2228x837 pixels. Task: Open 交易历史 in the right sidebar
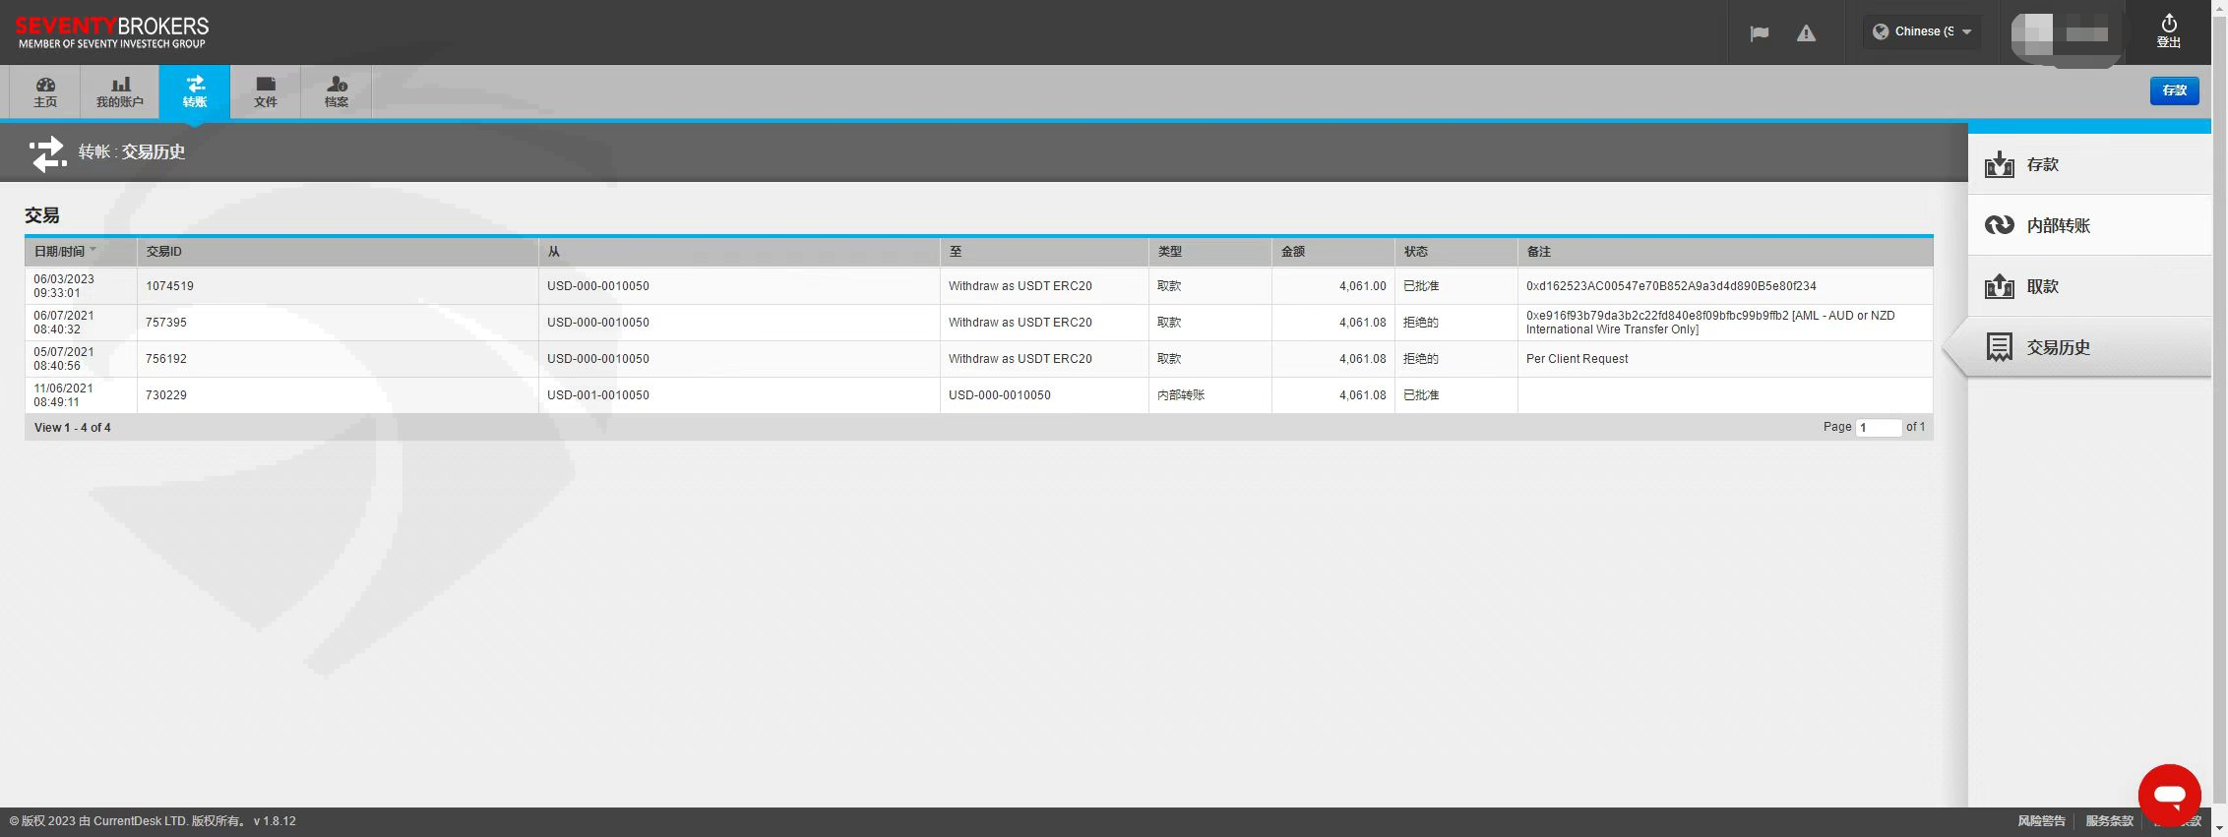point(2089,347)
